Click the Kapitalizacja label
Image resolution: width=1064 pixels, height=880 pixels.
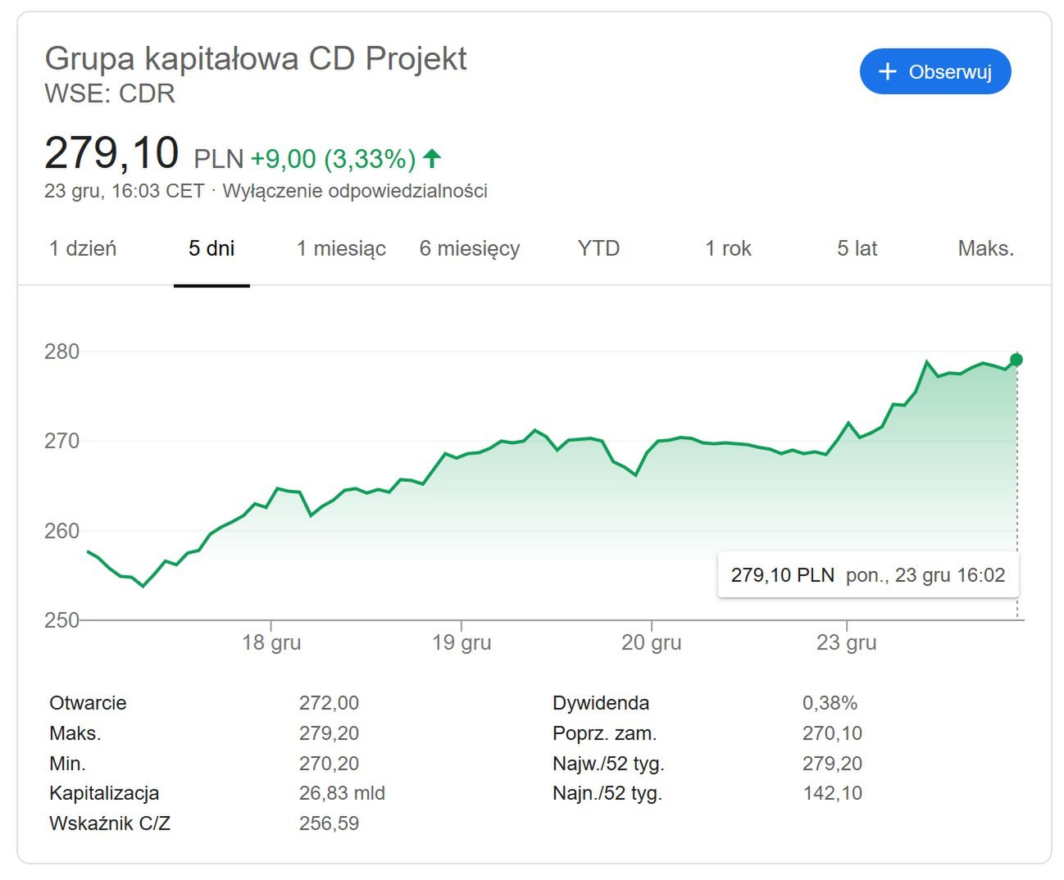(104, 794)
